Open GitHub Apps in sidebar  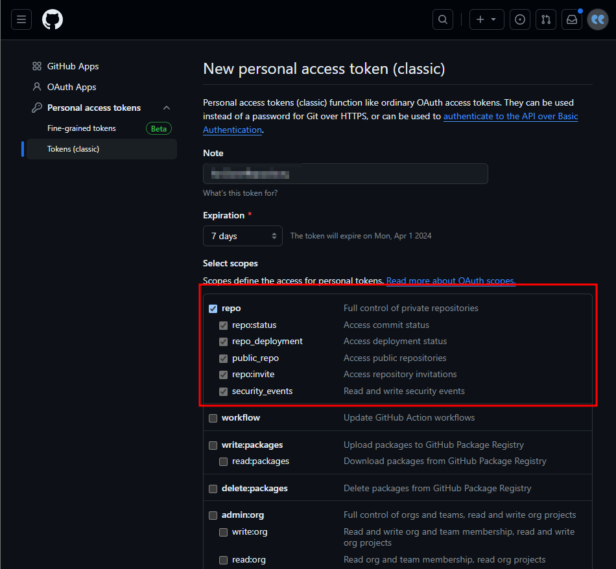(73, 66)
